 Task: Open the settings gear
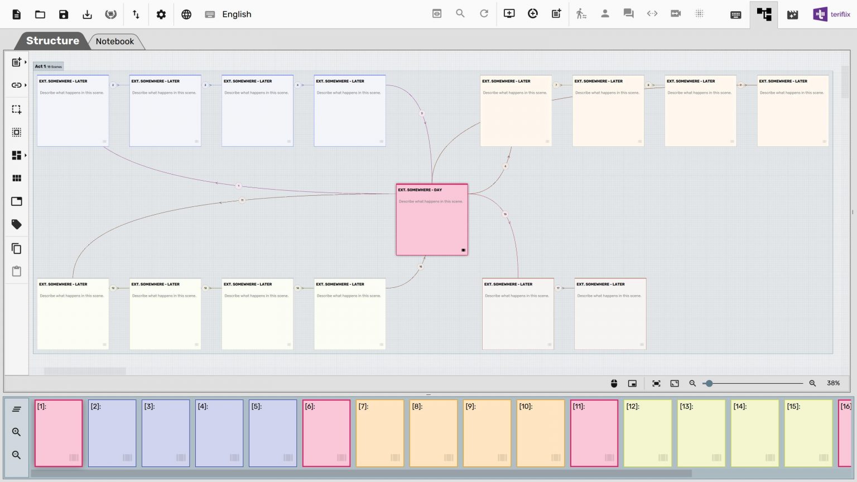[161, 14]
